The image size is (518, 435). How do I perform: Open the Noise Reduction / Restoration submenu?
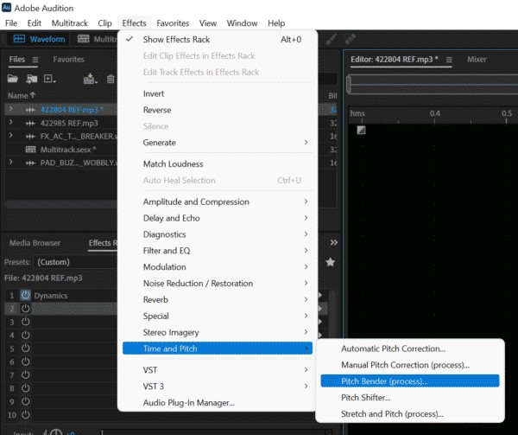point(218,283)
